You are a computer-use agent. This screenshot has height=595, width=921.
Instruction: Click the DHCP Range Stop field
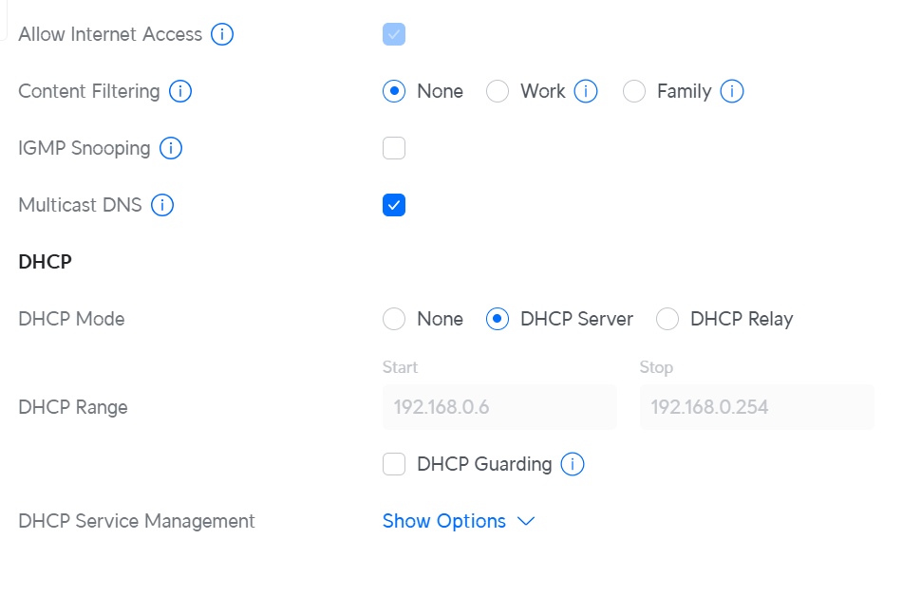click(x=757, y=408)
